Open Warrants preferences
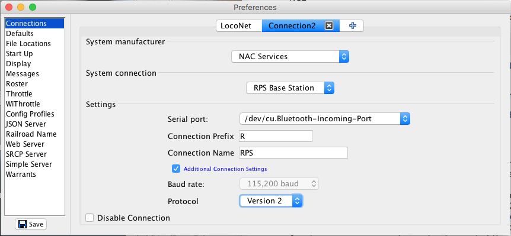Viewport: 511px width, 236px height. pyautogui.click(x=34, y=174)
